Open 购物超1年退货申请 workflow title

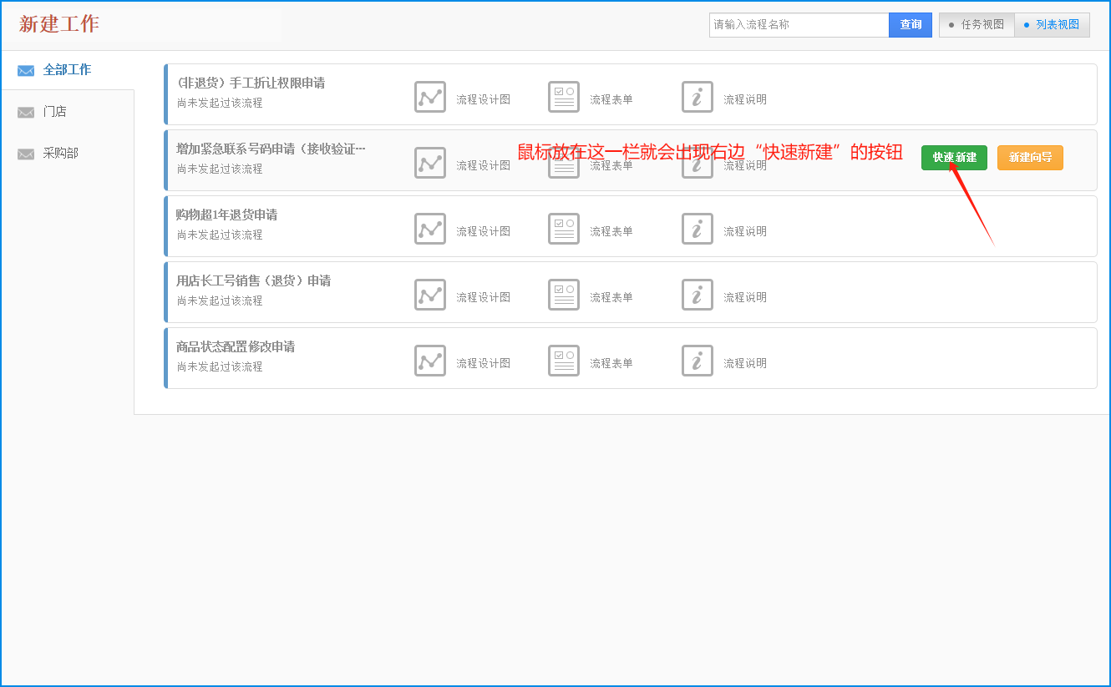226,215
